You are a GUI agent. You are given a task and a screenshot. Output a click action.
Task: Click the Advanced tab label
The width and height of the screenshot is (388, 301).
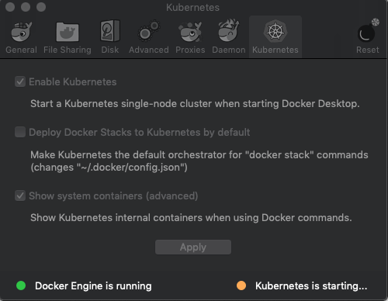click(149, 50)
